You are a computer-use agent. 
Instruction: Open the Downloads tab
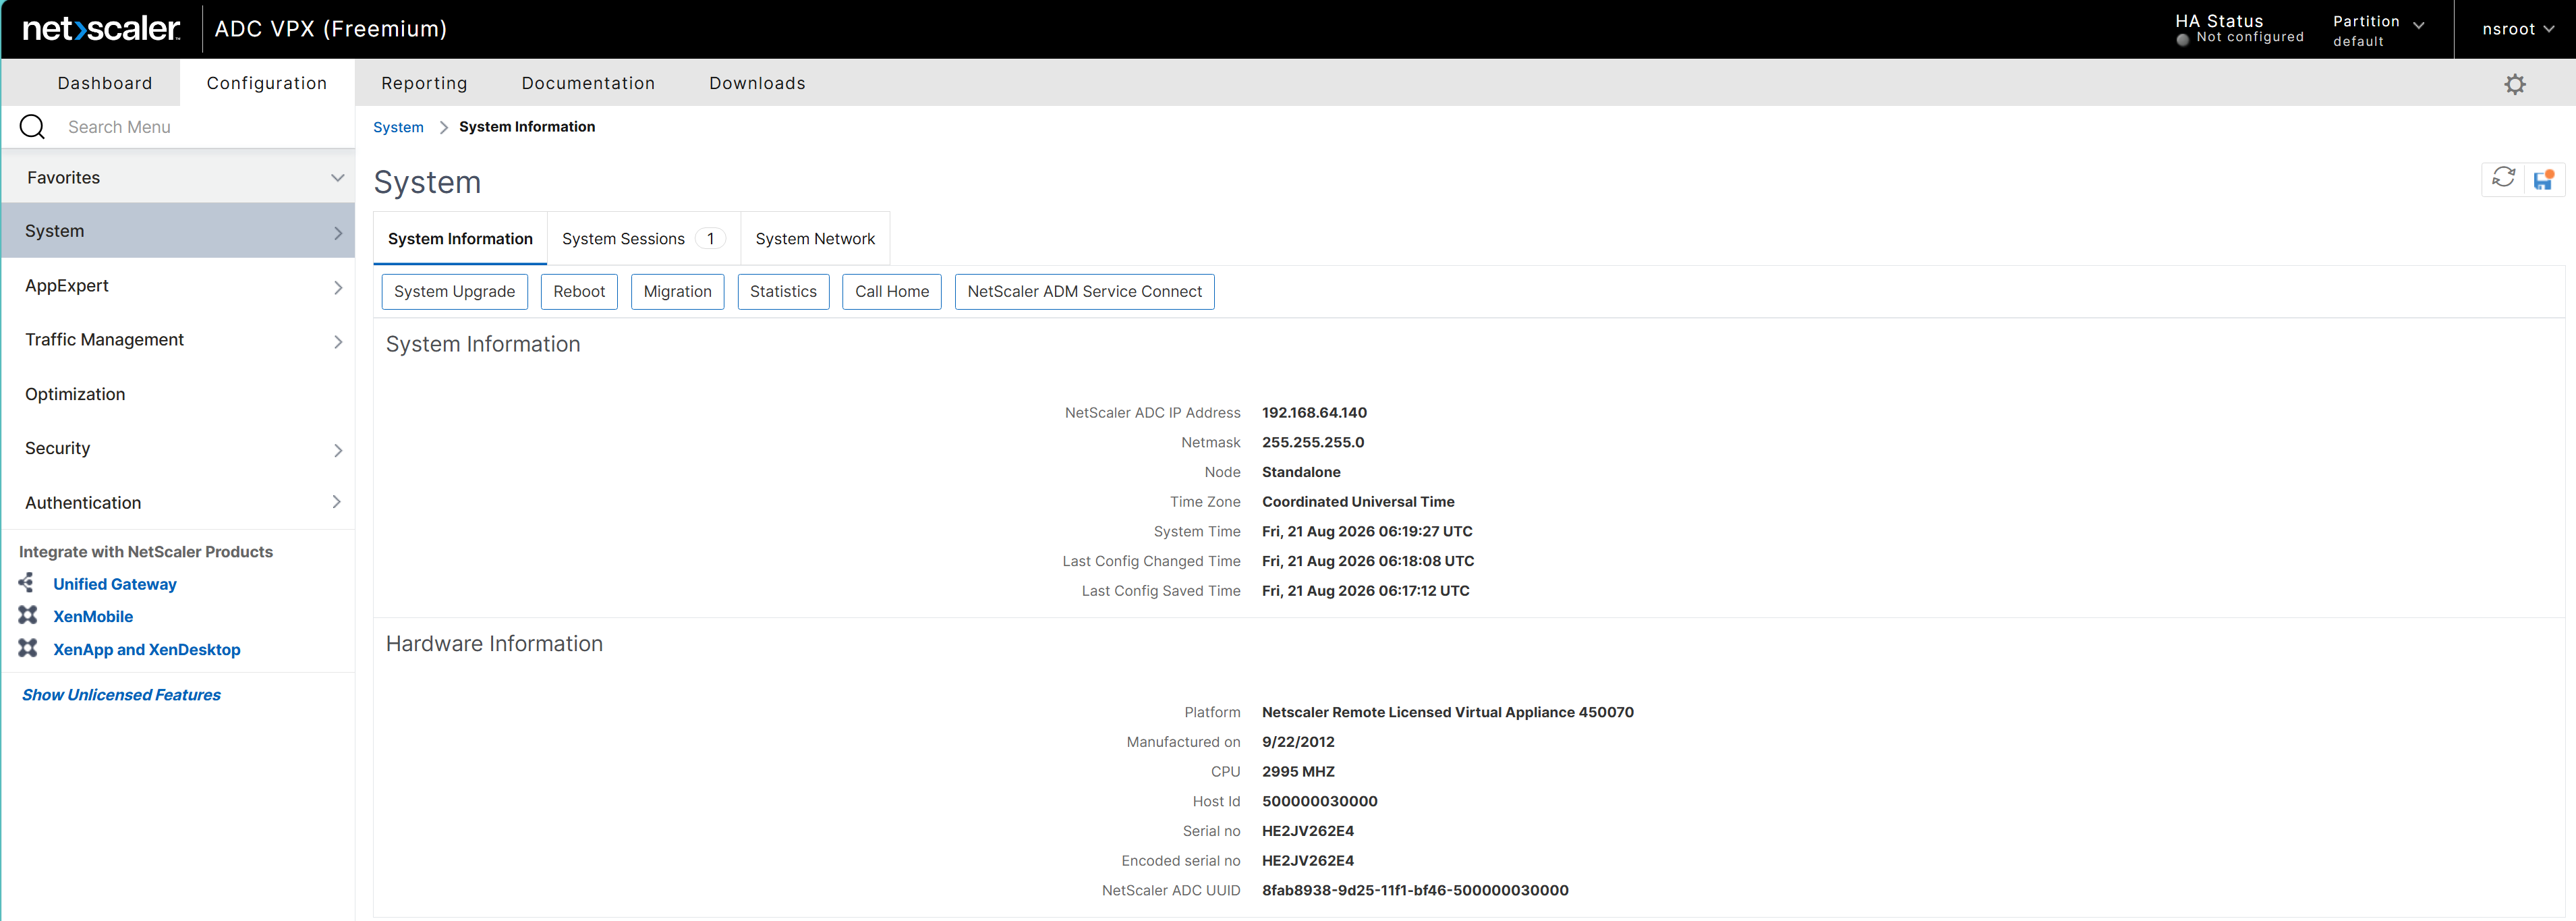pyautogui.click(x=757, y=83)
